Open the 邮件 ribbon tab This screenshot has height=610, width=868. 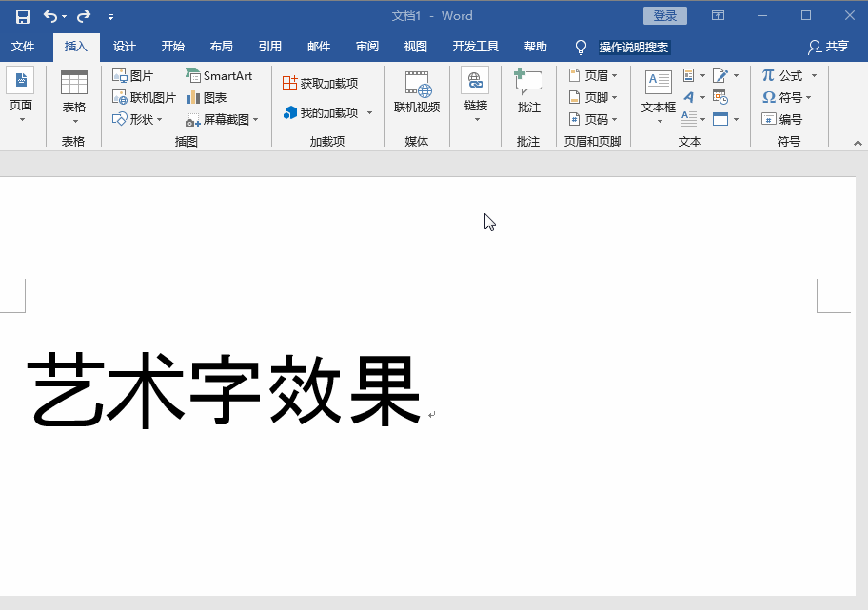click(318, 46)
